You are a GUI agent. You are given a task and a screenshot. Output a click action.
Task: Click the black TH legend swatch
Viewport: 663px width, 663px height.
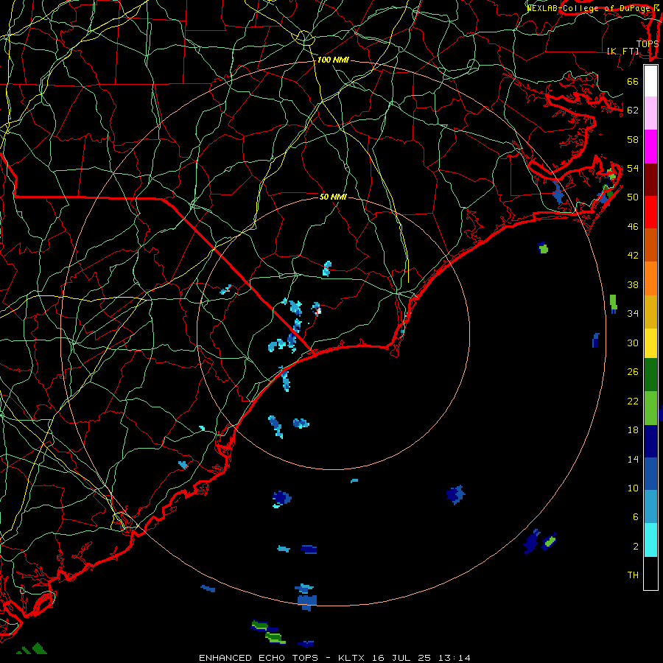[x=650, y=573]
